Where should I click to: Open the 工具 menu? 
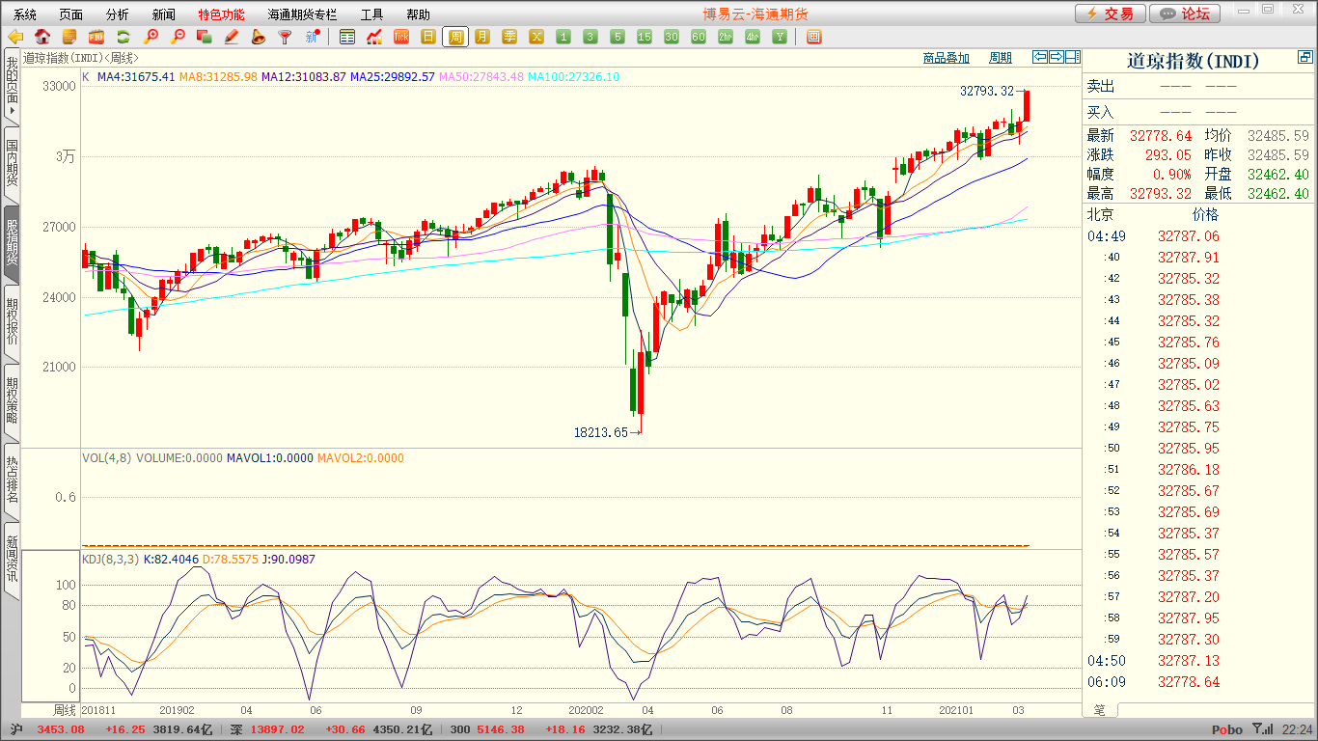click(372, 14)
